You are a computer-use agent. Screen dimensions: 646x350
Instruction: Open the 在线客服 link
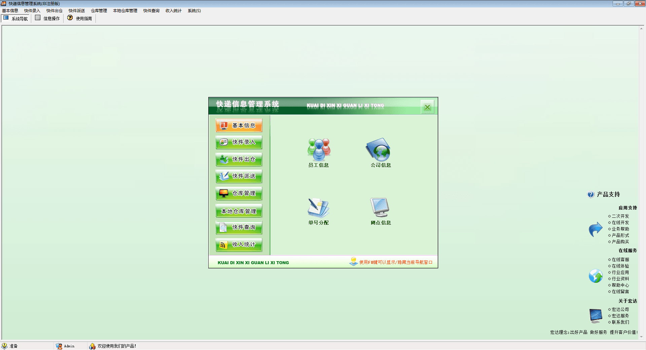pos(620,260)
